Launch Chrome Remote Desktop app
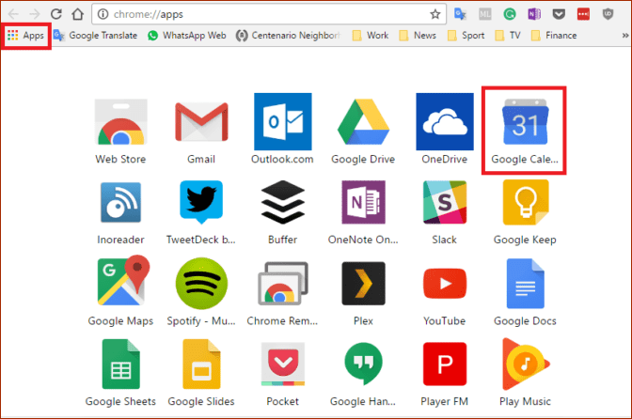The height and width of the screenshot is (419, 632). [x=282, y=292]
